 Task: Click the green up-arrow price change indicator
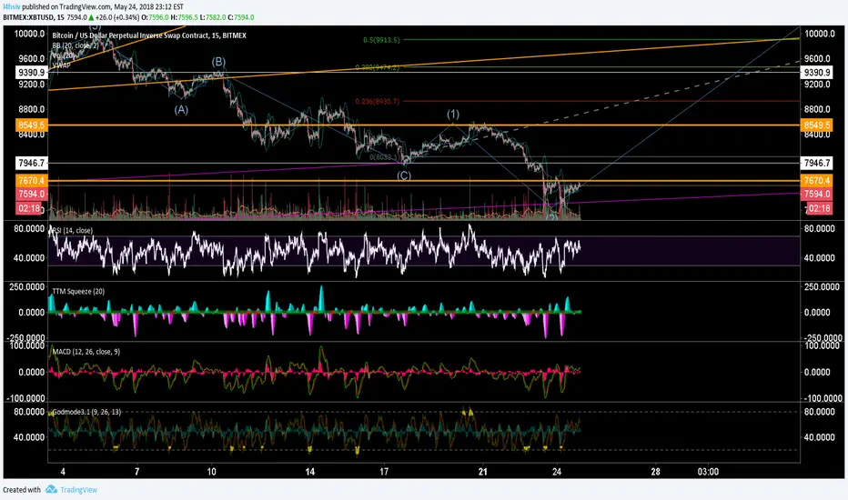pos(91,17)
